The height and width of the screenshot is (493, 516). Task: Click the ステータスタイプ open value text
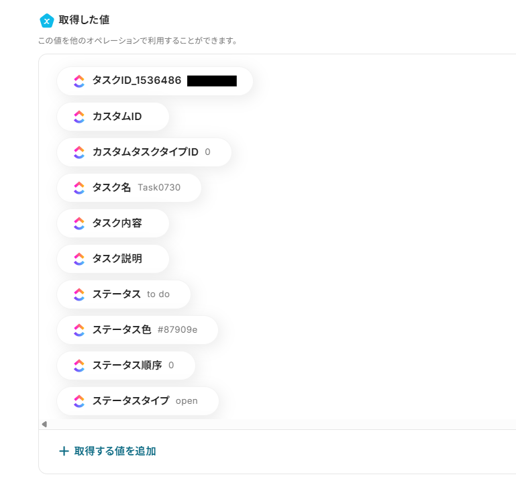(x=187, y=401)
